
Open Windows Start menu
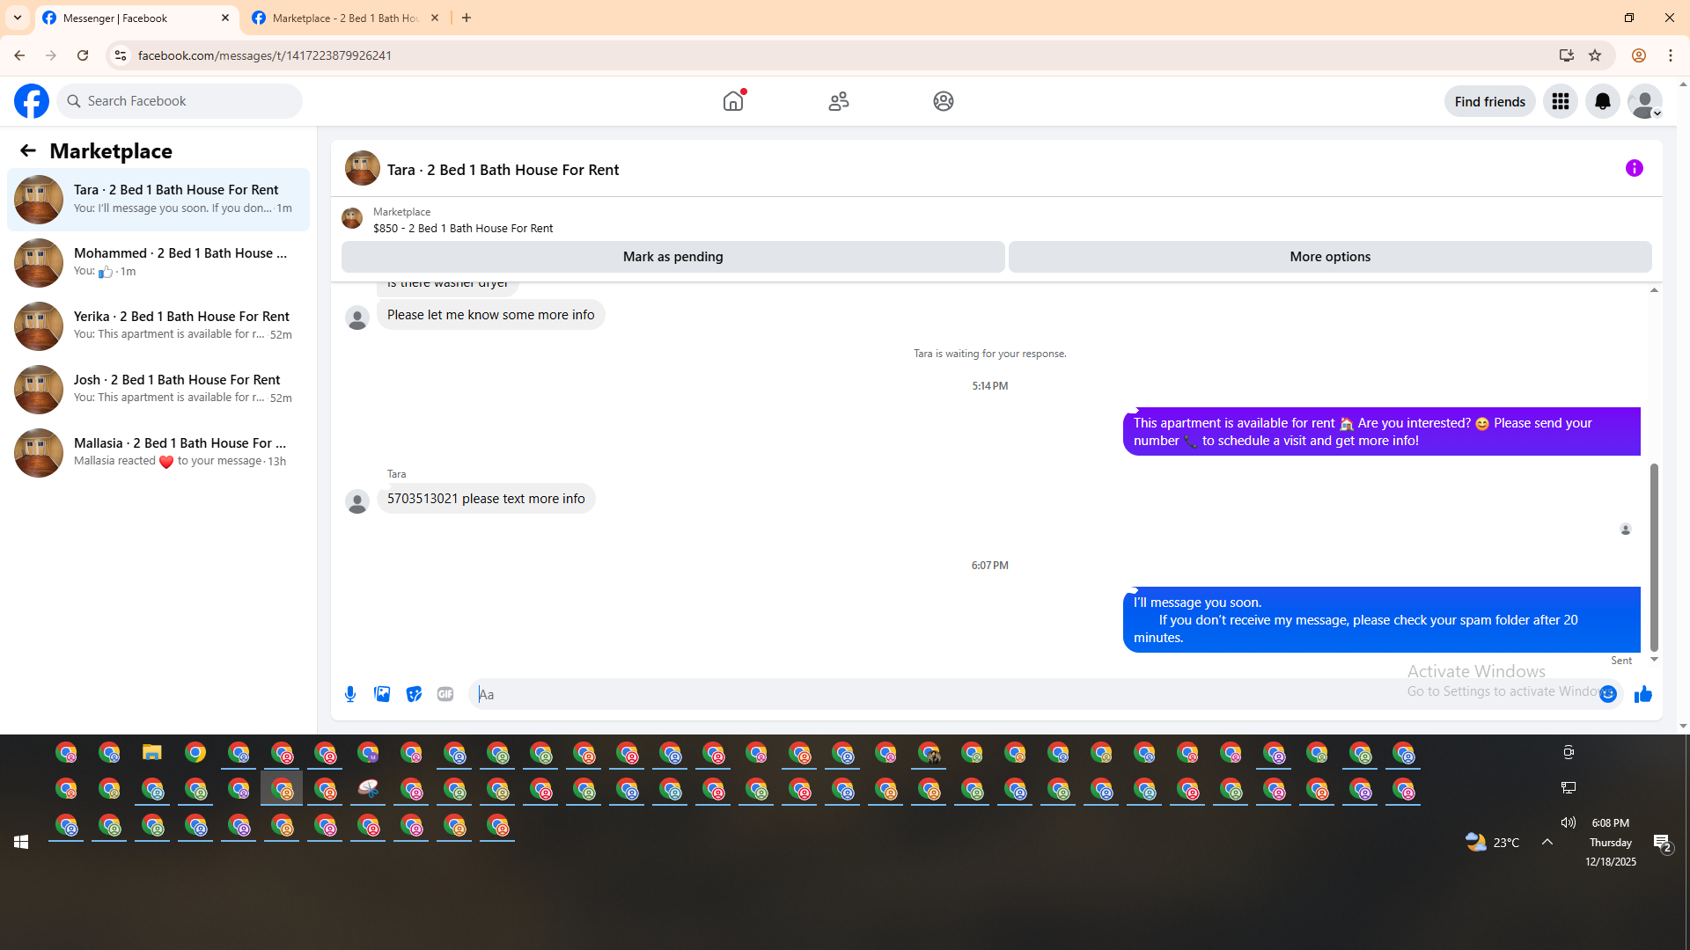(x=21, y=842)
